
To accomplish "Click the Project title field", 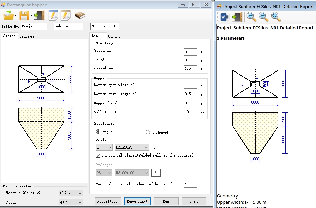I will point(34,26).
